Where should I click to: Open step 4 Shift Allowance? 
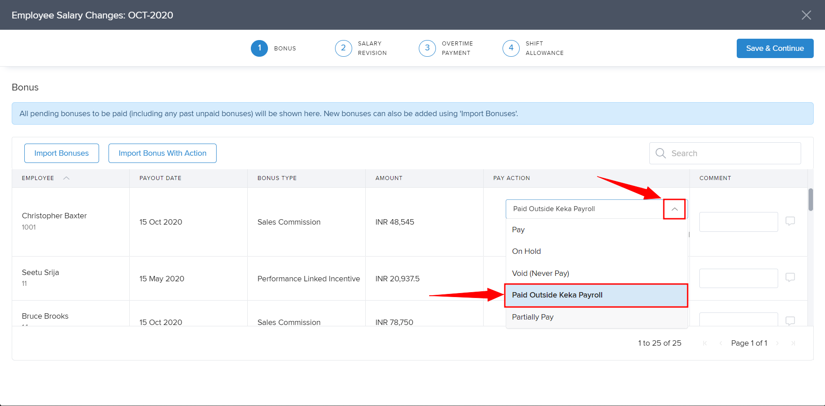pyautogui.click(x=511, y=48)
